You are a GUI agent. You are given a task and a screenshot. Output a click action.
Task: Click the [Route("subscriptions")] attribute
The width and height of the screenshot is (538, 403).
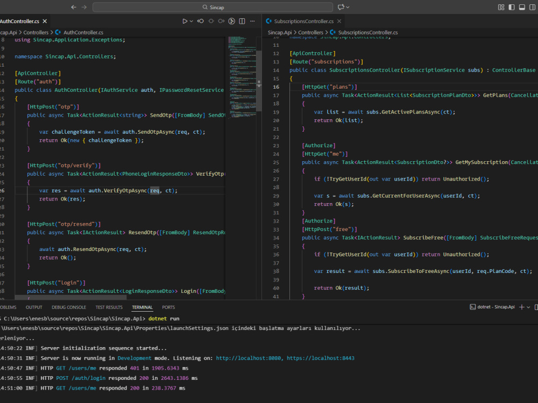[327, 62]
